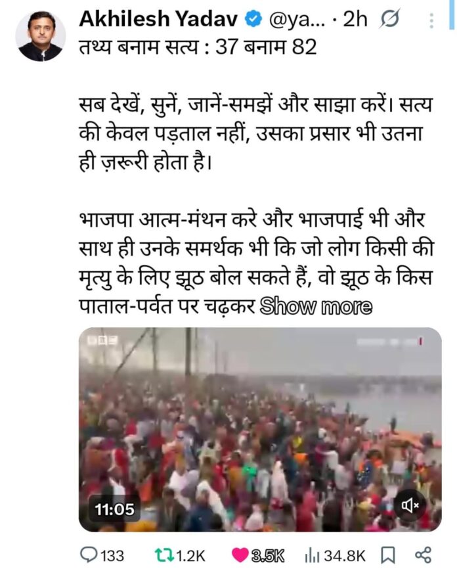Viewport: 457px width, 571px height.
Task: Expand the post with Show more
Action: 316,307
